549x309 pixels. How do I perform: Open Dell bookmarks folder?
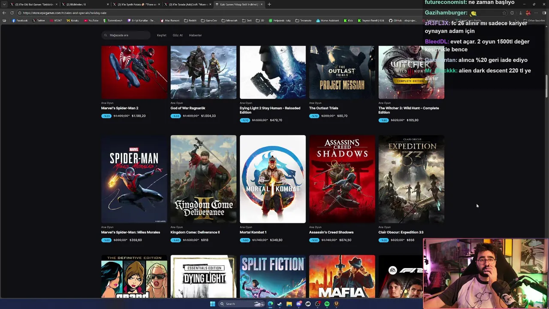[x=247, y=21]
